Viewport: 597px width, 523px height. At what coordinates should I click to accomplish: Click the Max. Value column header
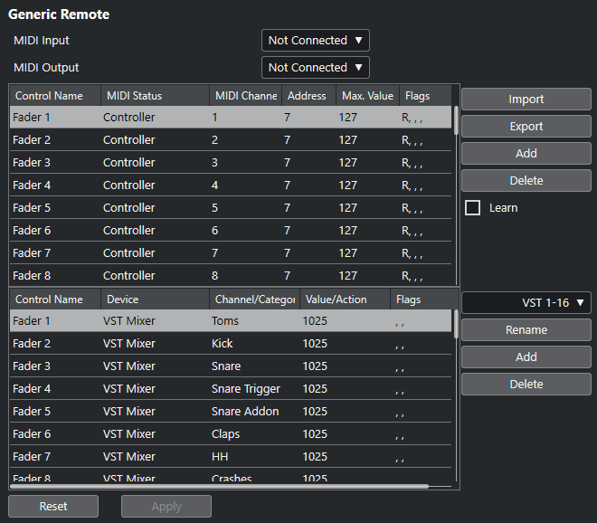click(367, 96)
